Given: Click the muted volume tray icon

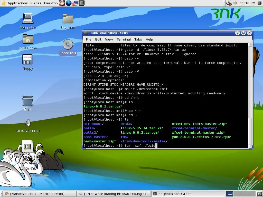Looking at the screenshot, I should 236,3.
